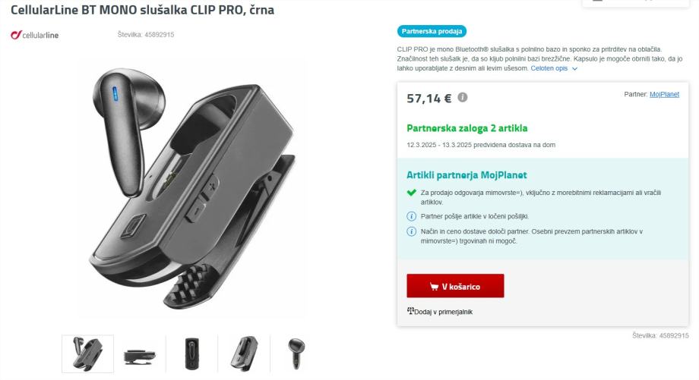
Task: Click product title CellularLine BT MONO slušalka
Action: click(142, 10)
